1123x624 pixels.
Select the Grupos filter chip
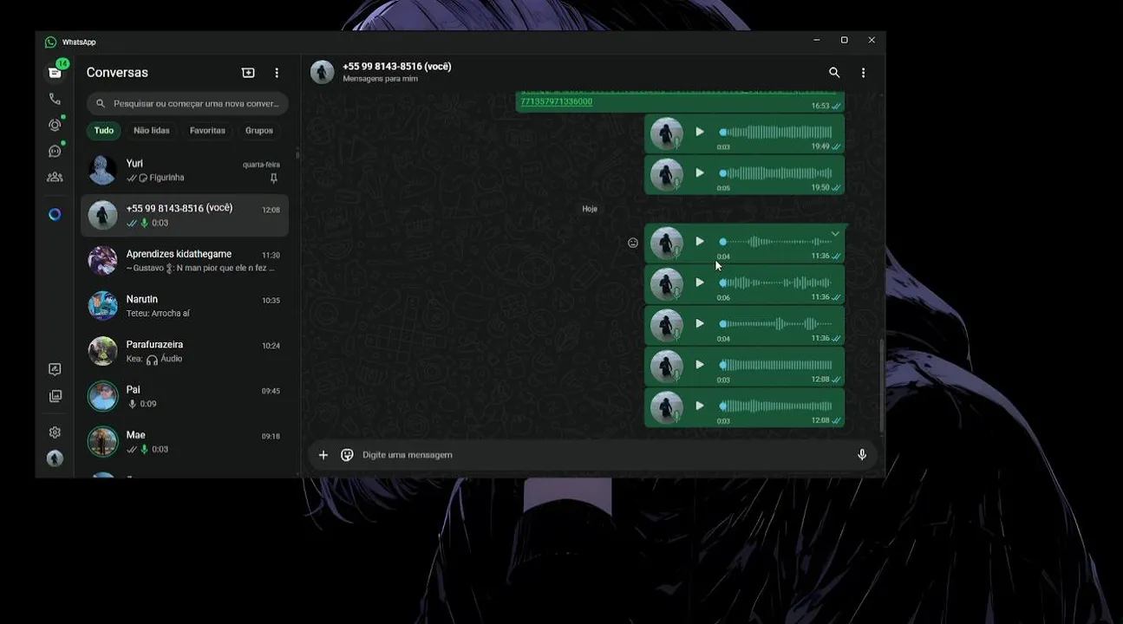[259, 131]
